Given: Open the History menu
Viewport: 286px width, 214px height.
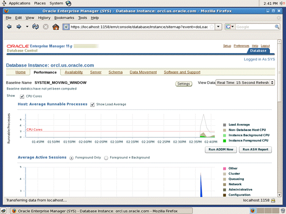Looking at the screenshot, I should click(44, 18).
